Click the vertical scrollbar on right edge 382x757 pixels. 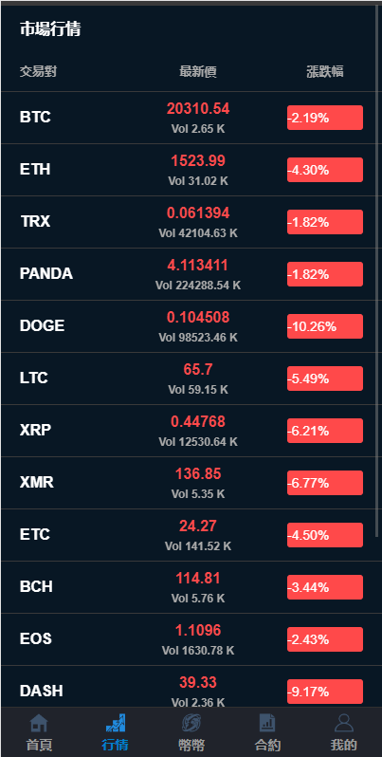point(377,270)
